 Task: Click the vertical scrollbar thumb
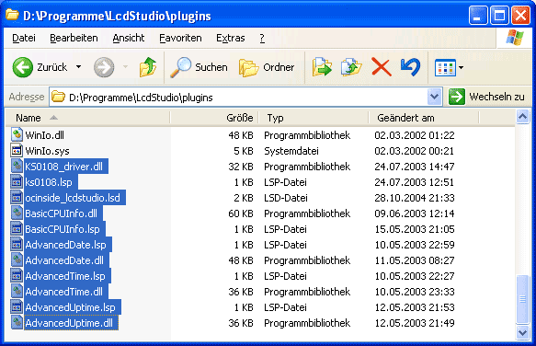(522, 299)
